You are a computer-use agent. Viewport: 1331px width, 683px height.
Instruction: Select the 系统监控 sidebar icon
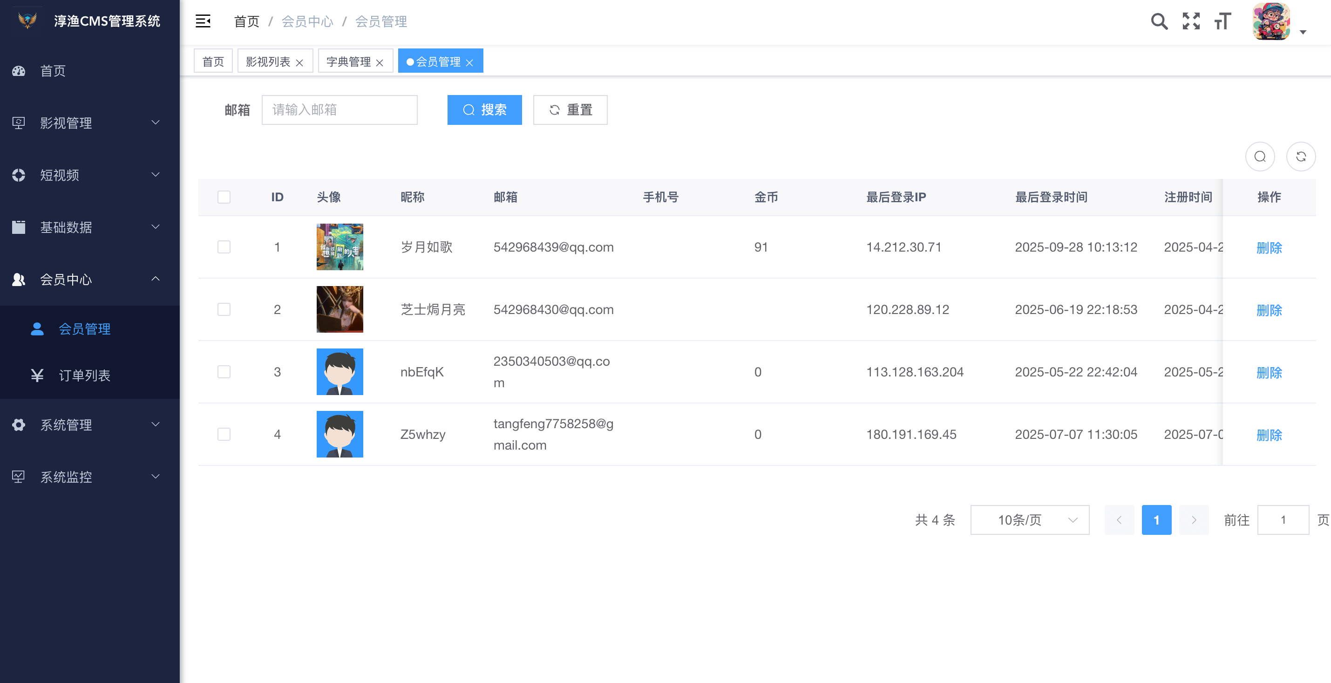[19, 477]
